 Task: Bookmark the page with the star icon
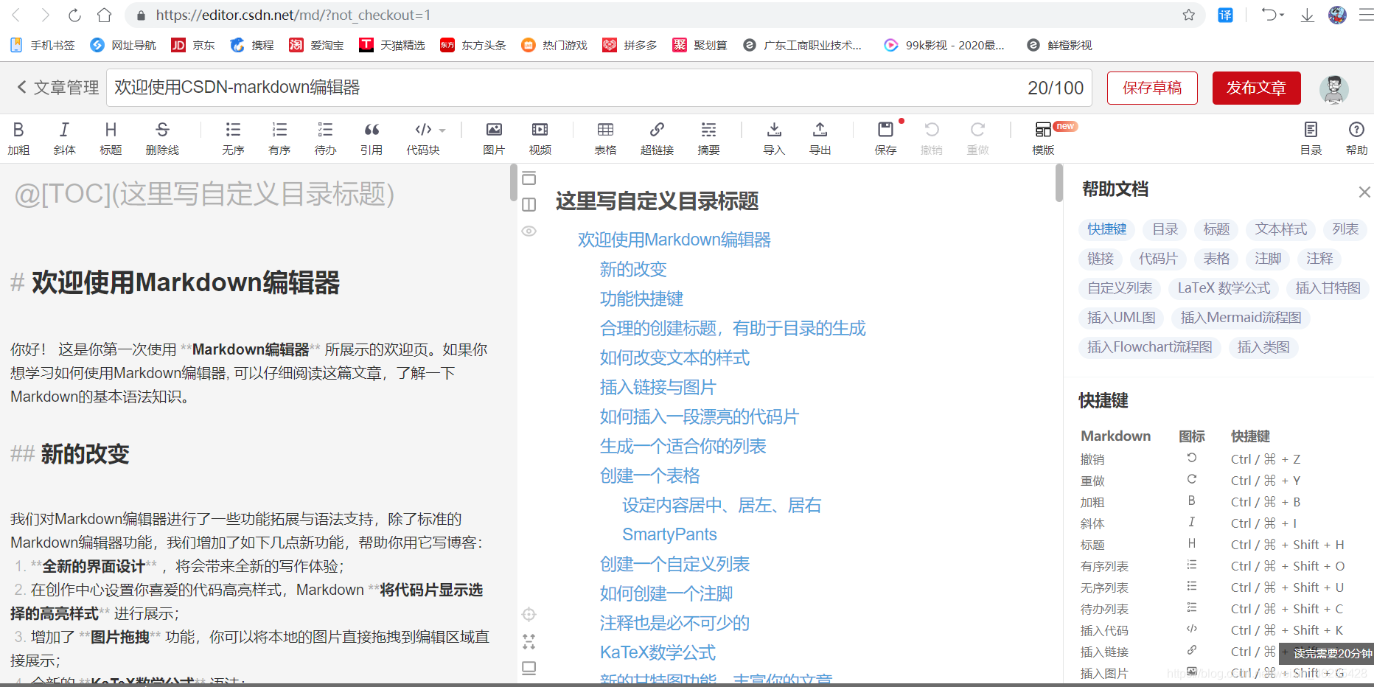(x=1188, y=15)
